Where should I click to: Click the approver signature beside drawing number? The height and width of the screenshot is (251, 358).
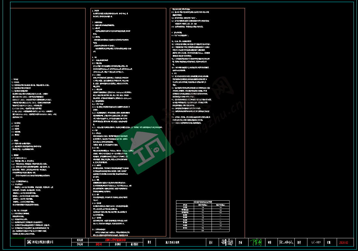click(285, 242)
